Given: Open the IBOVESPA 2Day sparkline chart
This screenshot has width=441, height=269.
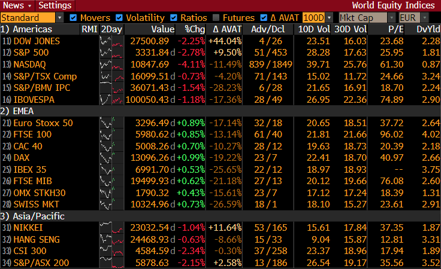Looking at the screenshot, I should (111, 99).
